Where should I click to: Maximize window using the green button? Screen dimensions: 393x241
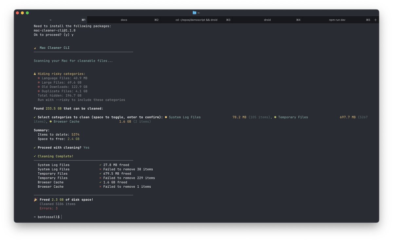click(x=27, y=13)
